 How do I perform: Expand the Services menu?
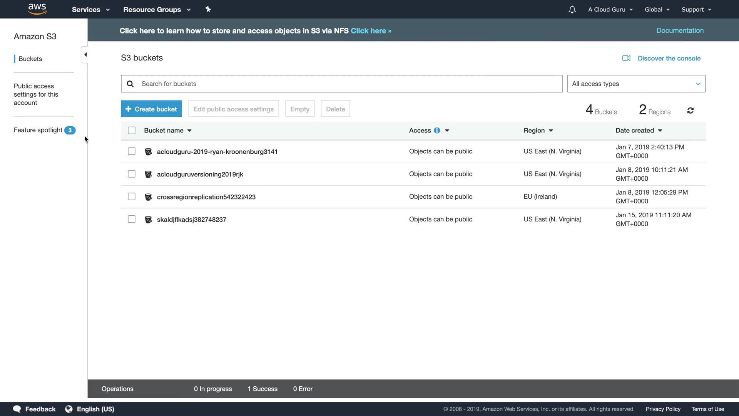pyautogui.click(x=90, y=10)
